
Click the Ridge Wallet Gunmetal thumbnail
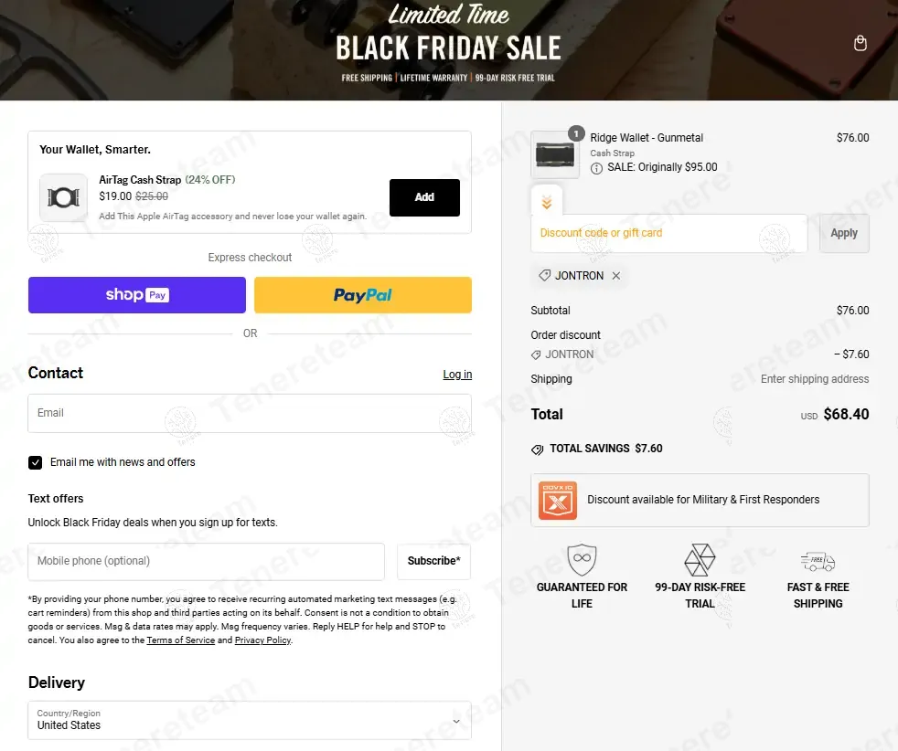click(555, 155)
